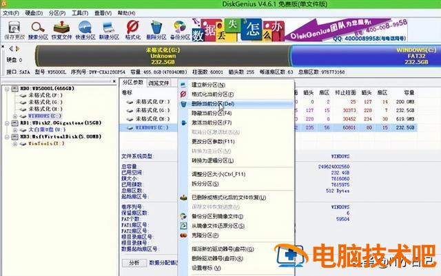Screen dimensions: 441x276
Task: Close the left disk tree panel
Action: tap(114, 81)
